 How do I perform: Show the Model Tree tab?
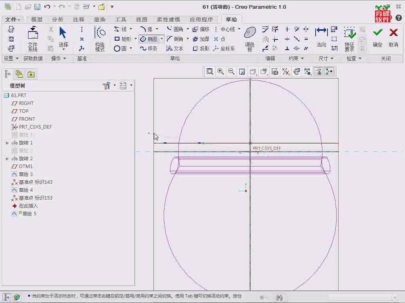tap(8, 75)
